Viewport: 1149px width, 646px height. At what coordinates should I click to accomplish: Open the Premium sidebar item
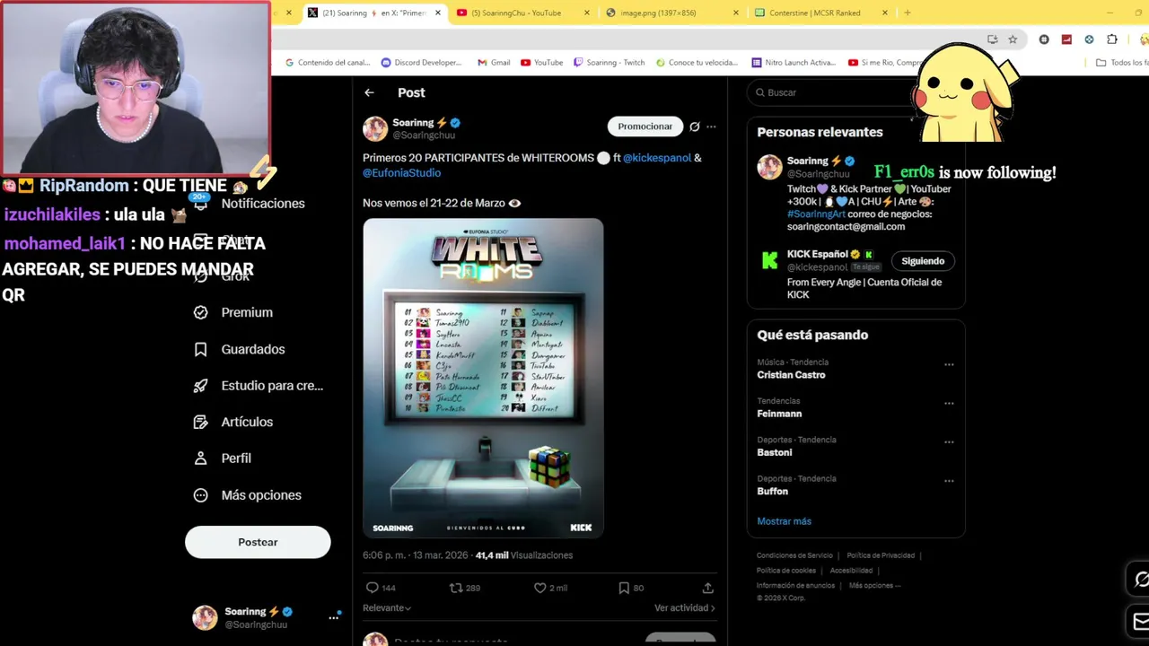coord(235,312)
